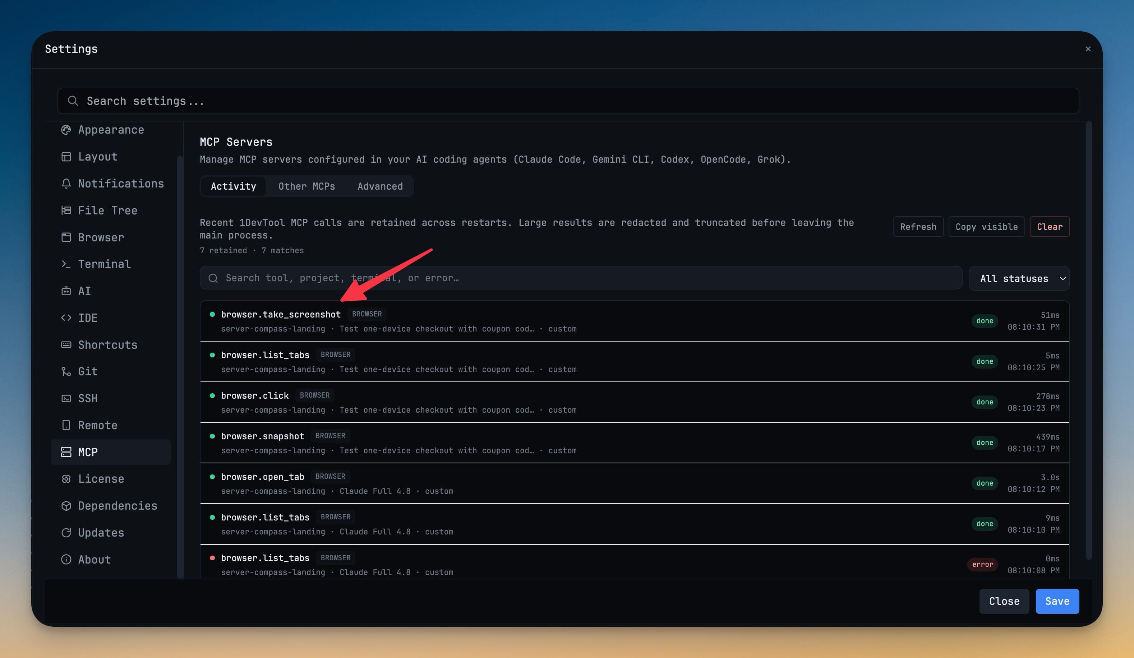Screen dimensions: 1134x658
Task: Expand the All statuses dropdown
Action: [1019, 278]
